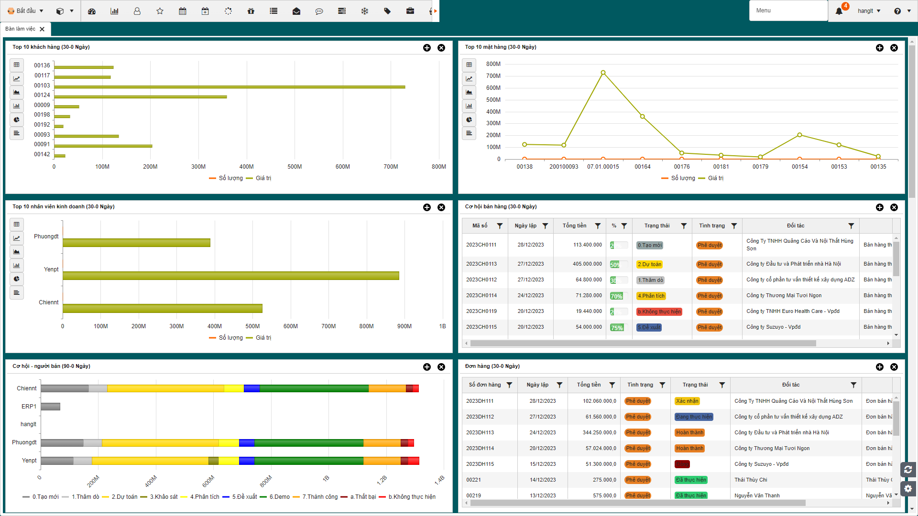This screenshot has height=516, width=918.
Task: Sort by Trạng thái header in Đơn hàng
Action: click(x=695, y=385)
